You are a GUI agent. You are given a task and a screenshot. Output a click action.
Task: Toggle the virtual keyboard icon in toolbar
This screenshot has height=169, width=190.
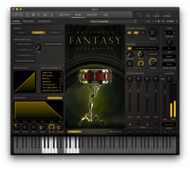[45, 15]
